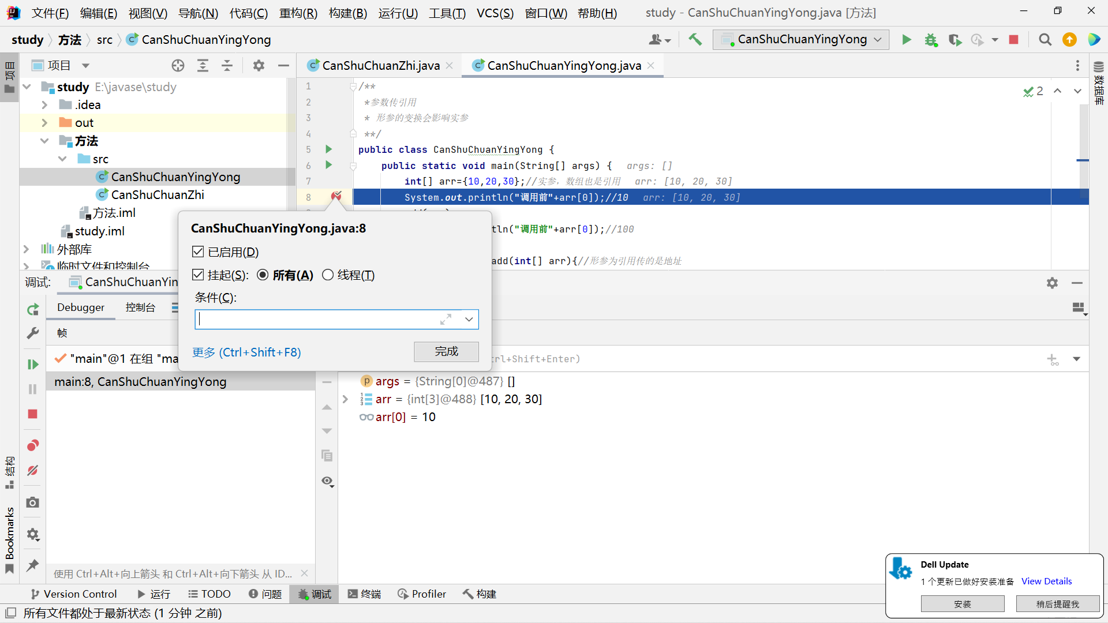Viewport: 1108px width, 623px height.
Task: Click the red Stop icon in debug sidebar
Action: pos(33,414)
